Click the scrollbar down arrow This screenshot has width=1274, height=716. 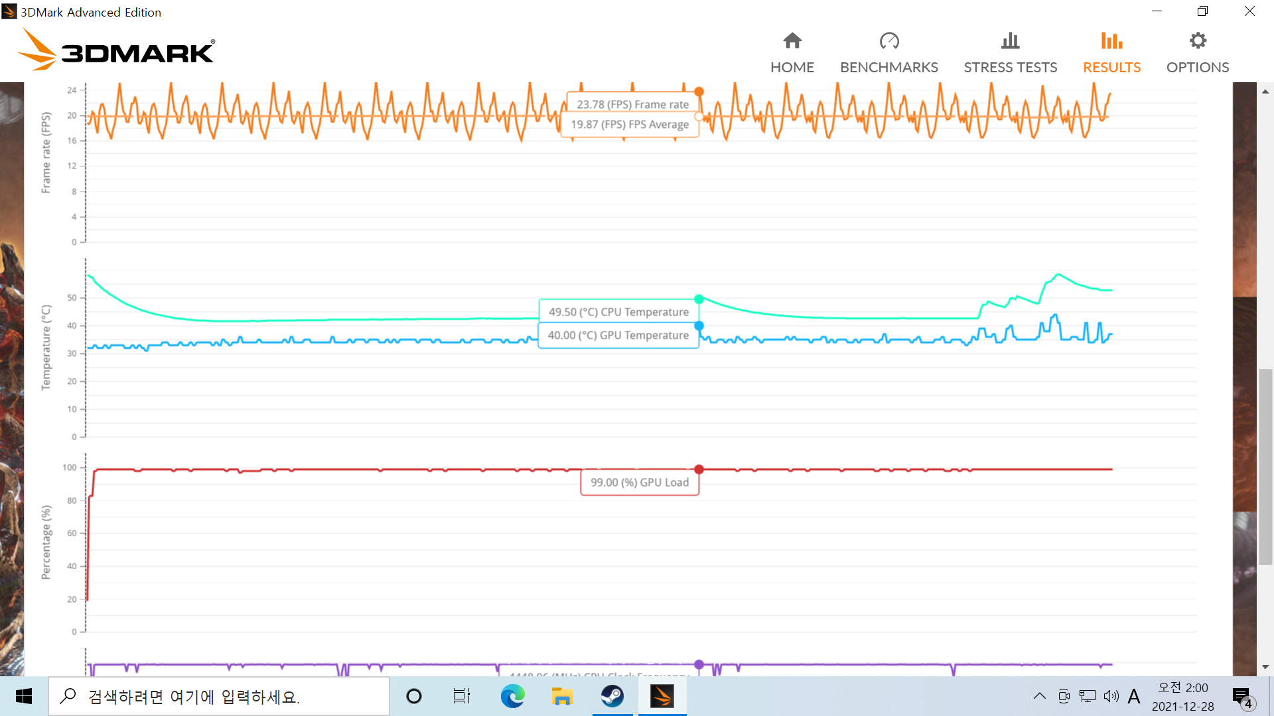click(1265, 667)
